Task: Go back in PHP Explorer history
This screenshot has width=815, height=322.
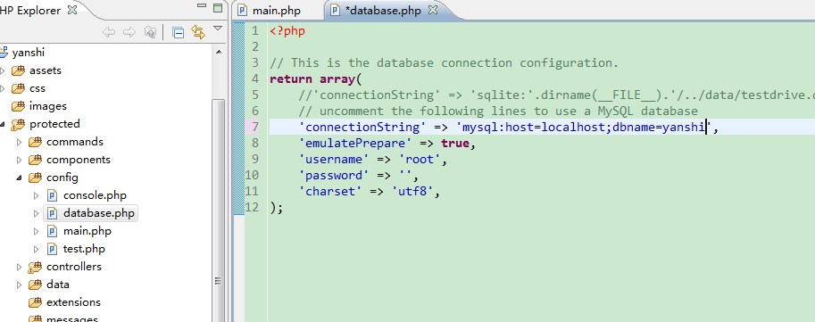Action: [109, 32]
